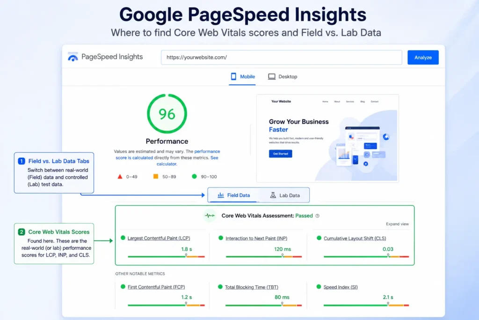Open Interaction to Next Paint (INP) link
The height and width of the screenshot is (320, 479).
coord(256,238)
